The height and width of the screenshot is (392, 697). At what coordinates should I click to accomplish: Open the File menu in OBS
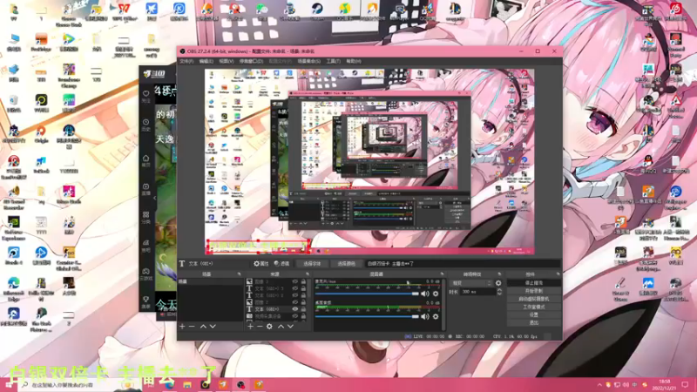pos(186,61)
